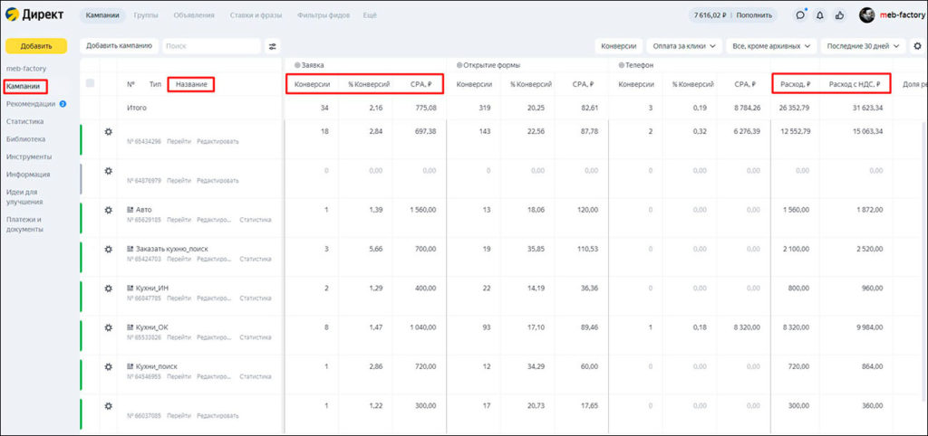Open Кампании in the left sidebar
Viewport: 928px width, 436px height.
24,86
